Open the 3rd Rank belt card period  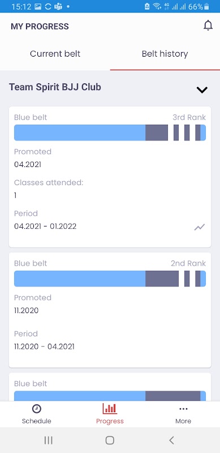[x=45, y=226]
